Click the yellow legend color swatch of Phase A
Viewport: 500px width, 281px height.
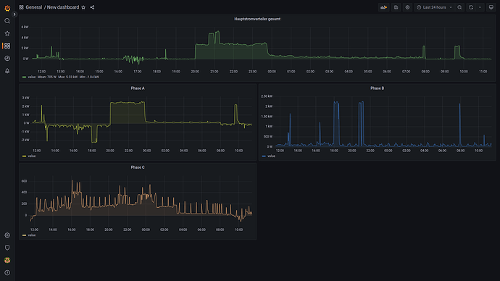coord(24,156)
